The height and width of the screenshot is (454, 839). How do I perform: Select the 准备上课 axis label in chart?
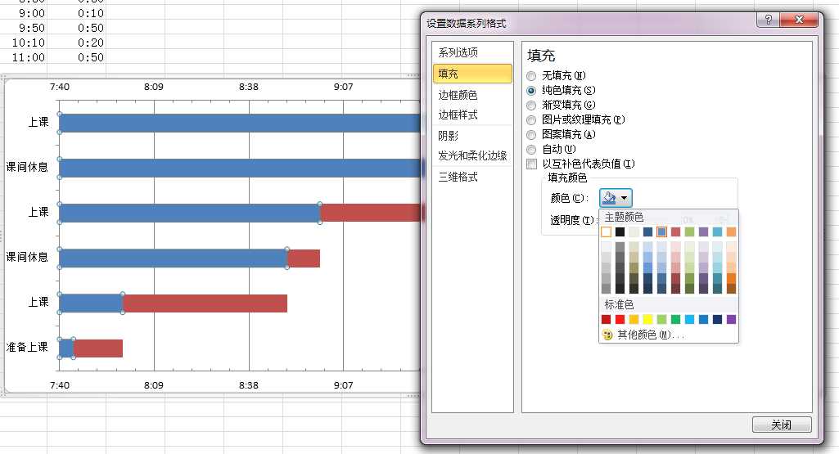(27, 347)
